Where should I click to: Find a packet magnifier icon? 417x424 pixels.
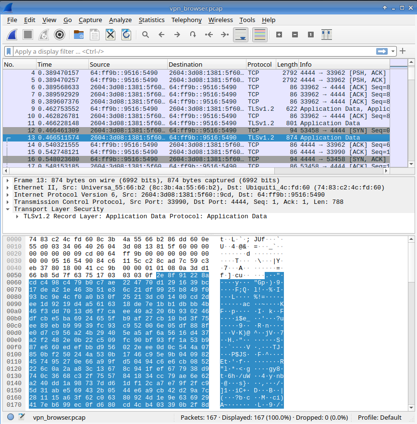point(146,35)
